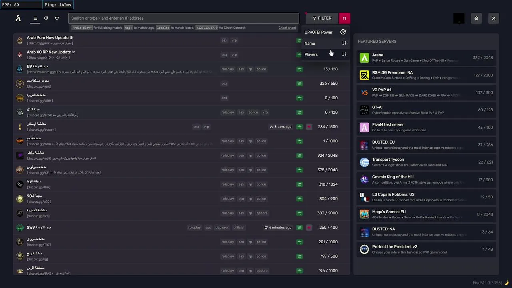The image size is (512, 288).
Task: Click the locale flag on the 924 / 2048 row
Action: point(299,156)
